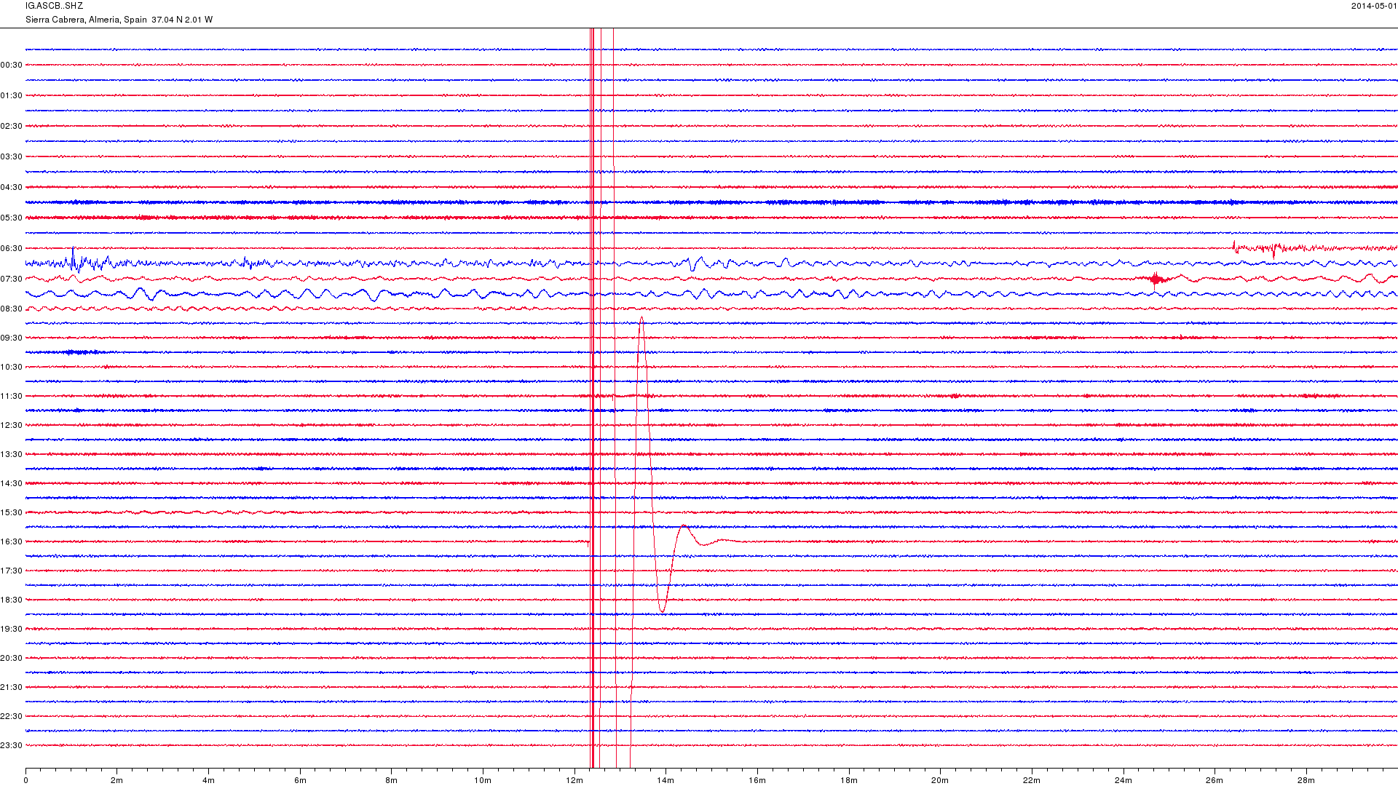Click the 12:30 time label

12,426
